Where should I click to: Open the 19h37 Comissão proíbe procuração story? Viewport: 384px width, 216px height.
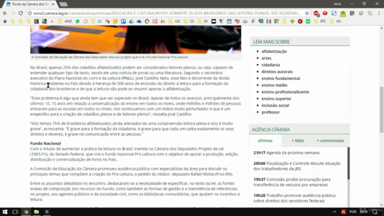(292, 182)
